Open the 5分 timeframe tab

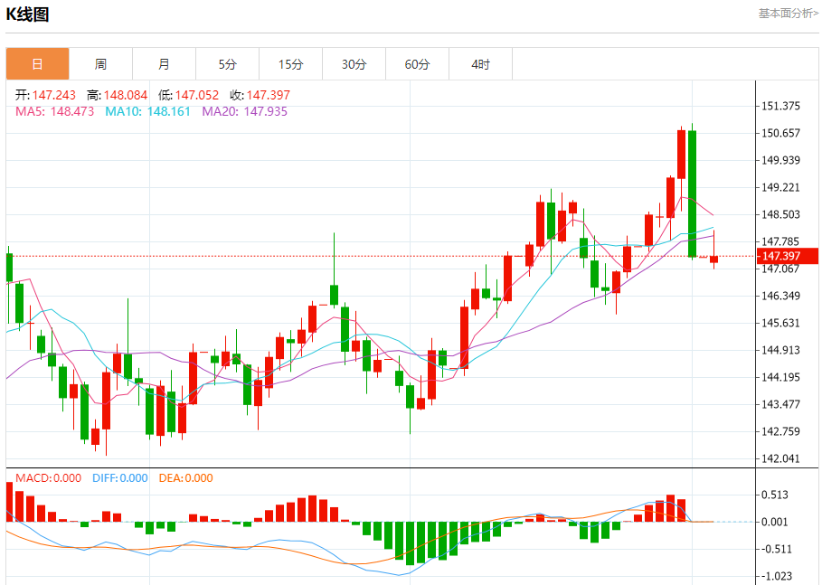228,64
